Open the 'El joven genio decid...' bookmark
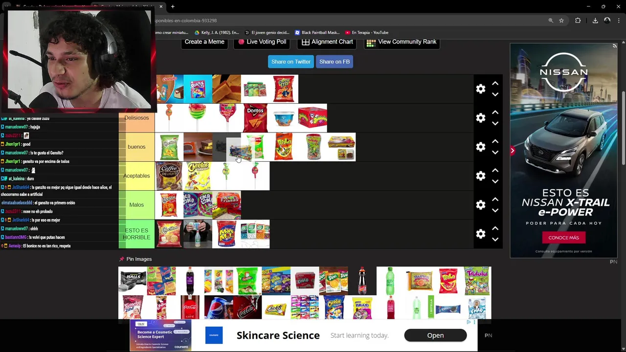Viewport: 626px width, 352px height. coord(267,33)
